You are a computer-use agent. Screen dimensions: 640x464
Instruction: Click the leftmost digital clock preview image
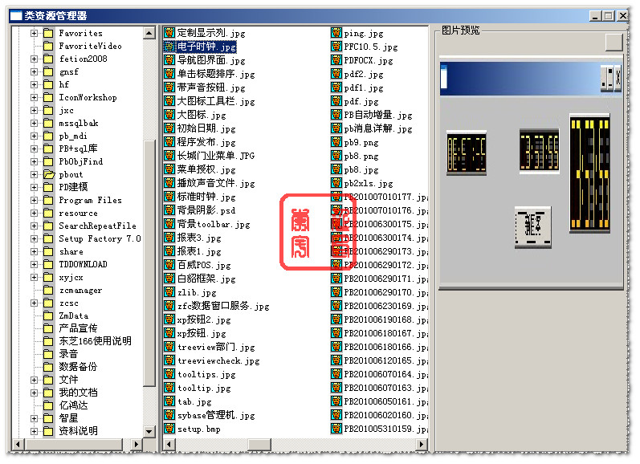click(x=467, y=153)
